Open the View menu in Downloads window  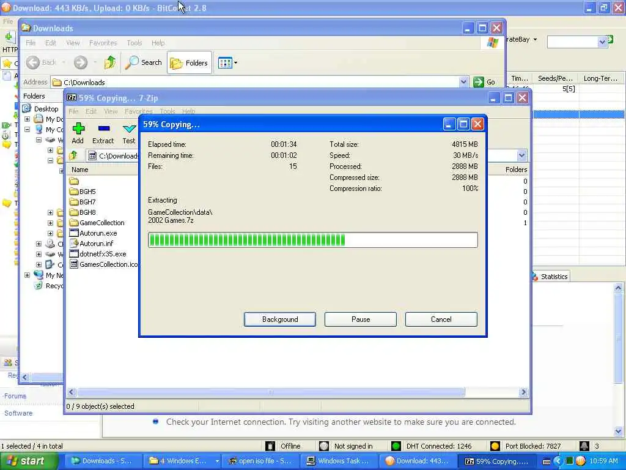tap(73, 43)
